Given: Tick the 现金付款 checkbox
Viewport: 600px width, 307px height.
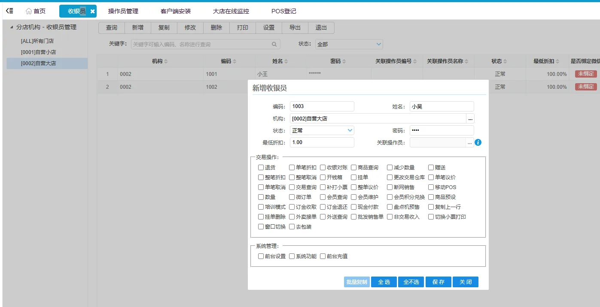Looking at the screenshot, I should tap(353, 207).
